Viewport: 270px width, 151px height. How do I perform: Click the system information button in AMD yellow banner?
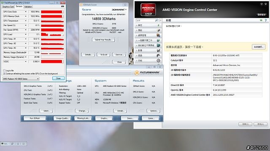point(259,47)
